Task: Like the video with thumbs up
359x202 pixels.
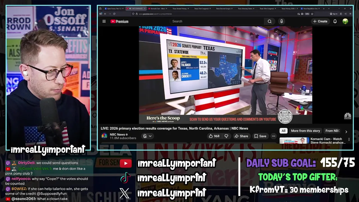Action: point(214,136)
